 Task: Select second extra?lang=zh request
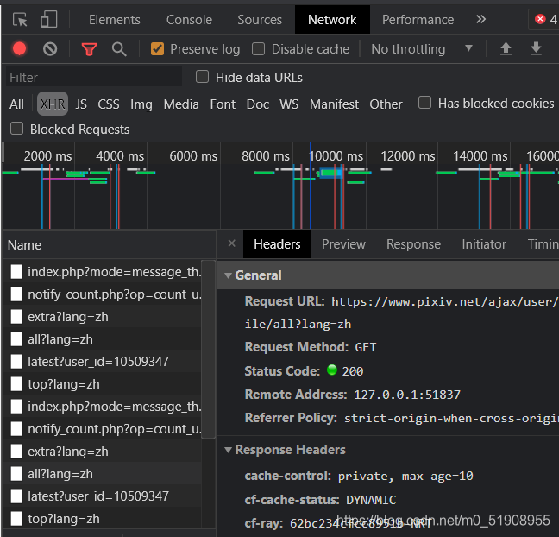click(103, 451)
